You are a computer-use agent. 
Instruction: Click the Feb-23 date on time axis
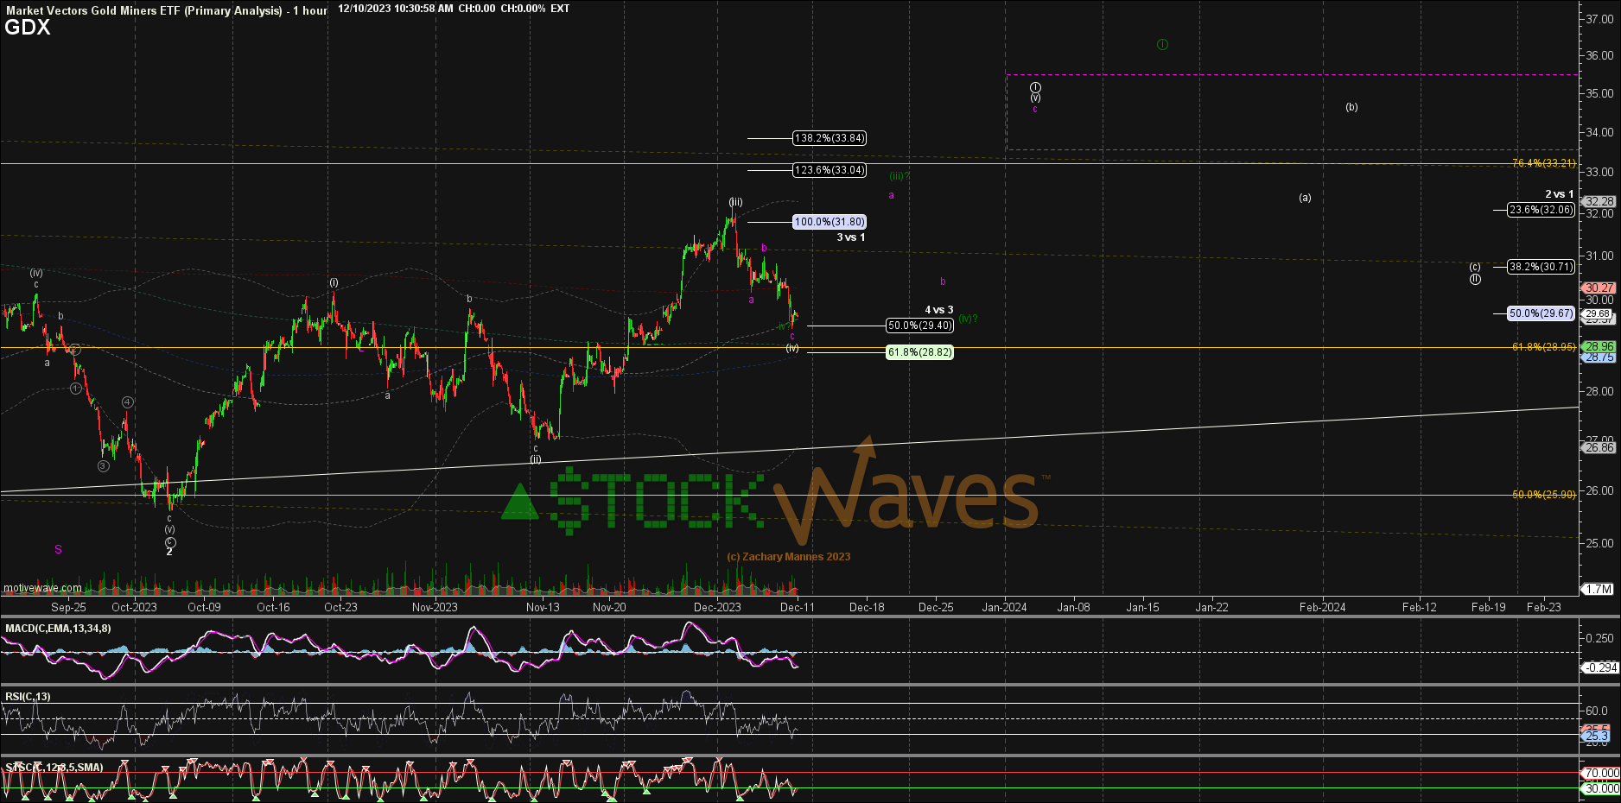coord(1544,607)
